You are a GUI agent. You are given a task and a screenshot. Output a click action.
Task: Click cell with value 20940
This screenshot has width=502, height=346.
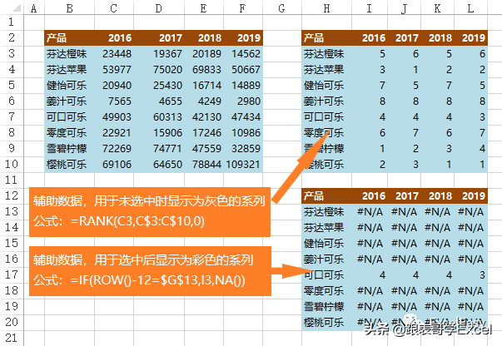[114, 86]
